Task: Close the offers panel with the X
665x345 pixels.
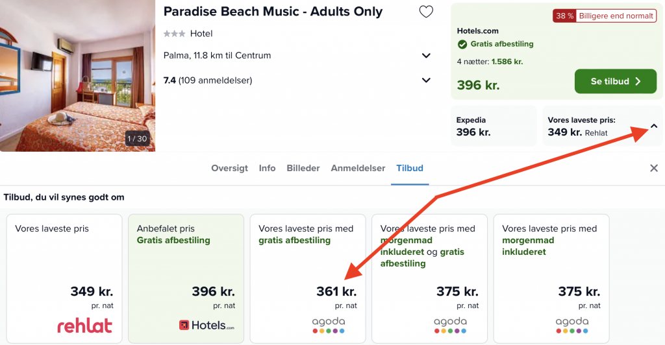Action: (x=653, y=168)
